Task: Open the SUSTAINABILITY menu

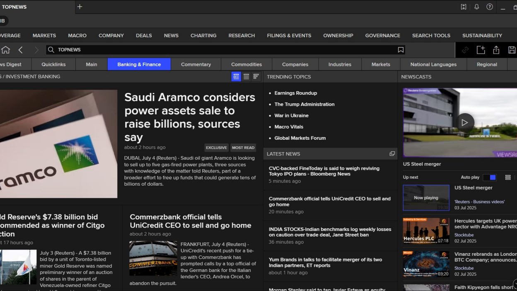Action: pos(482,36)
